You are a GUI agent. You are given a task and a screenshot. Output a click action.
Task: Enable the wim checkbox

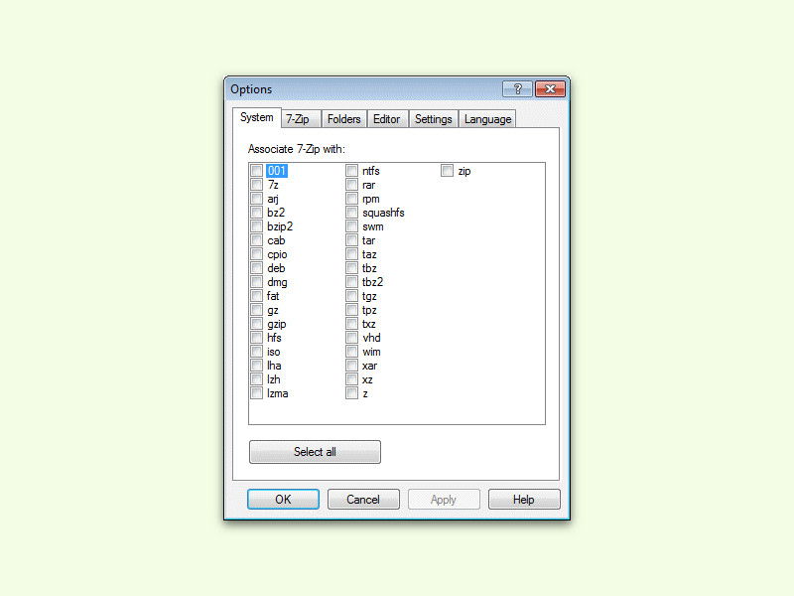pyautogui.click(x=352, y=352)
